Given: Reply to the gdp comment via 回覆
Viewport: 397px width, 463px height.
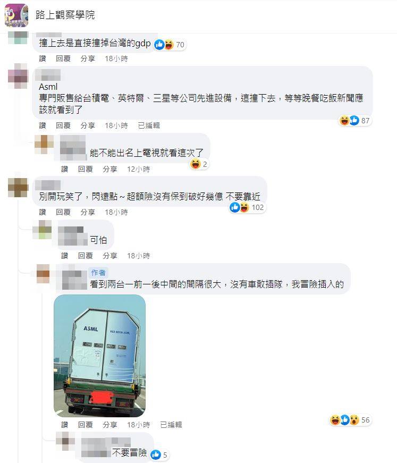Looking at the screenshot, I should click(63, 58).
